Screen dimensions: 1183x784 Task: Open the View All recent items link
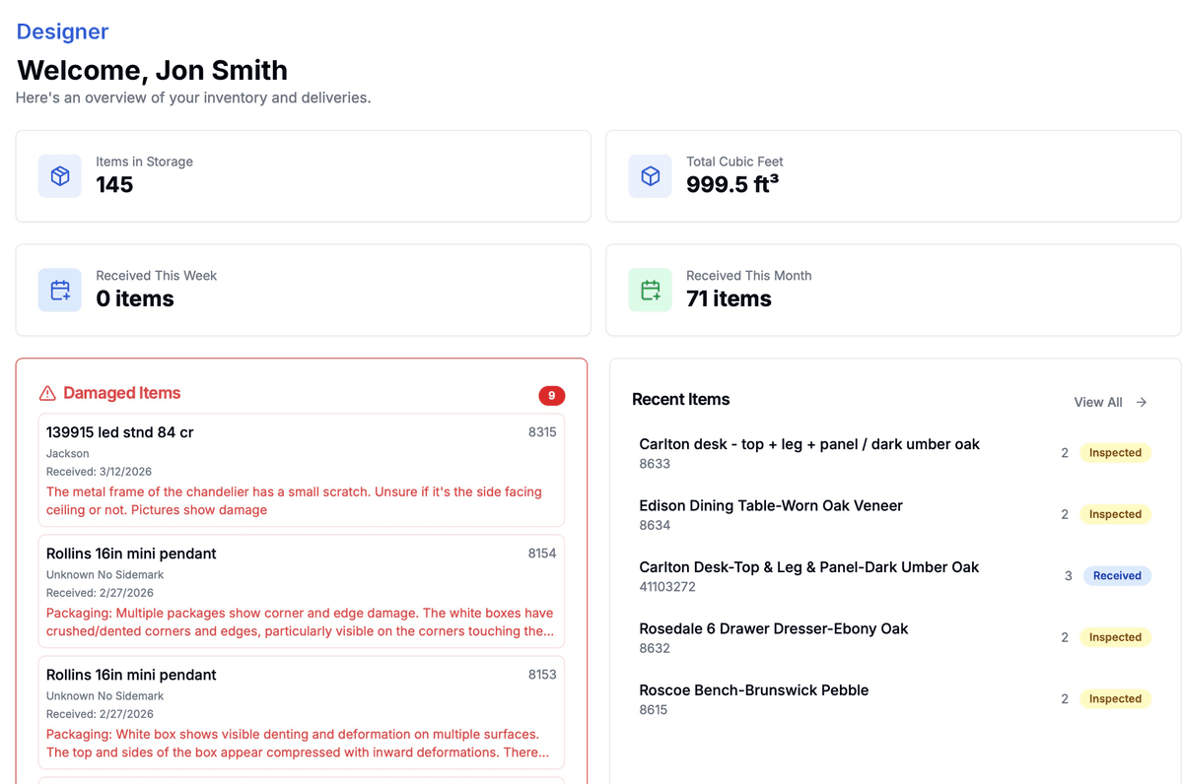[1110, 402]
